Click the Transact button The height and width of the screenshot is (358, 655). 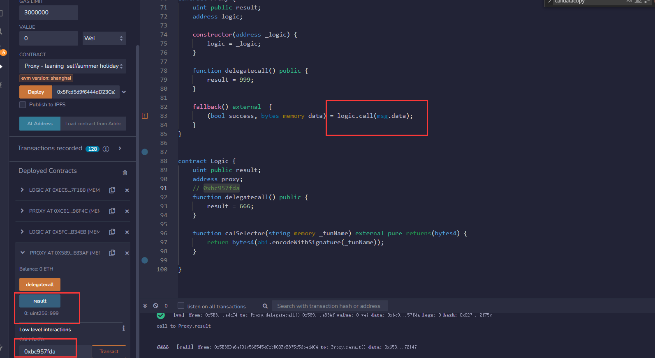[109, 351]
